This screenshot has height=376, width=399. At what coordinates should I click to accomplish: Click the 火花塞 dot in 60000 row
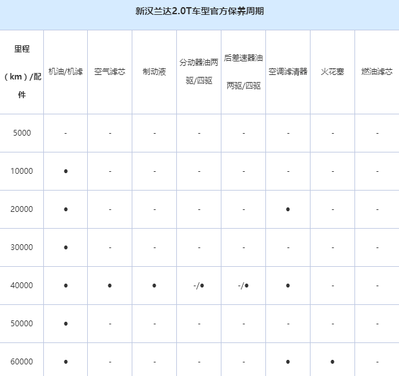pos(332,362)
